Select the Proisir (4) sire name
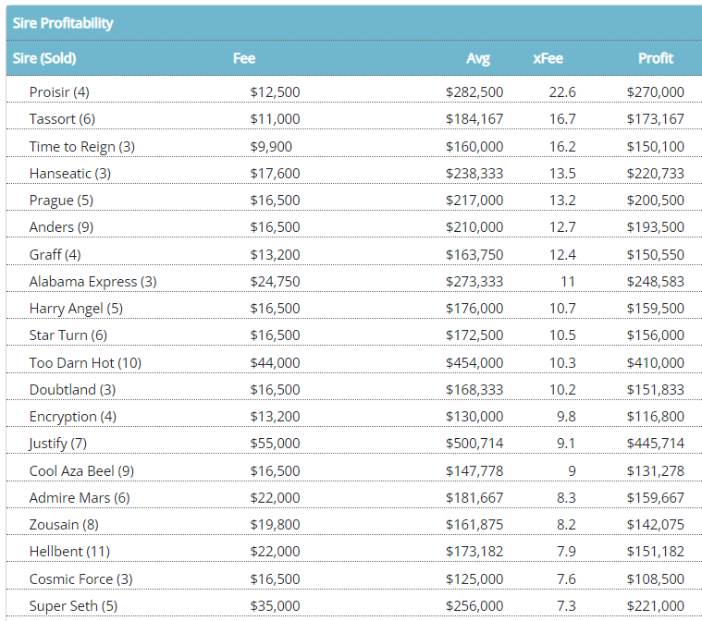 pos(59,92)
